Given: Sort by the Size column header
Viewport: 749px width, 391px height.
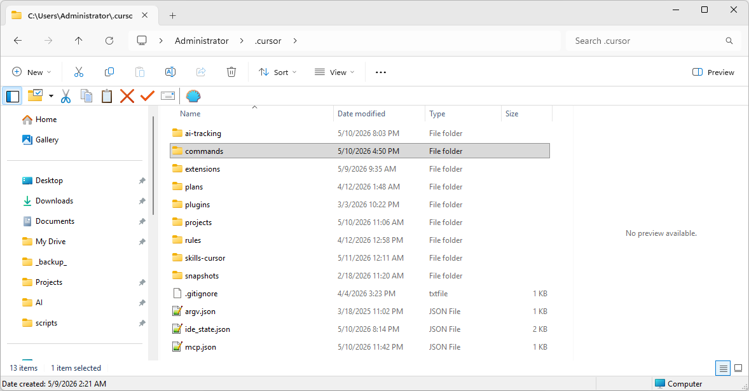Looking at the screenshot, I should coord(512,114).
